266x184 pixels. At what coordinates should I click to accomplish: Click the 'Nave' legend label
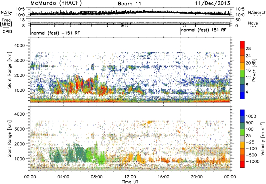pyautogui.click(x=253, y=23)
